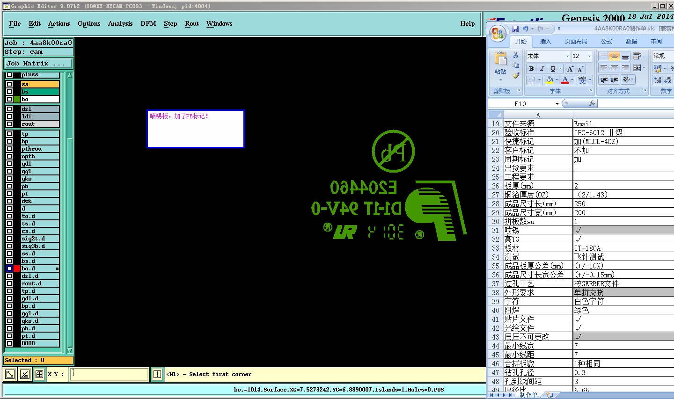Save the Excel workbook via quick access
The width and height of the screenshot is (674, 399).
pyautogui.click(x=515, y=29)
